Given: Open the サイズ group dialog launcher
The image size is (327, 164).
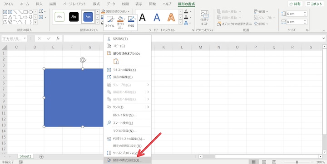Looking at the screenshot, I should pyautogui.click(x=307, y=30).
